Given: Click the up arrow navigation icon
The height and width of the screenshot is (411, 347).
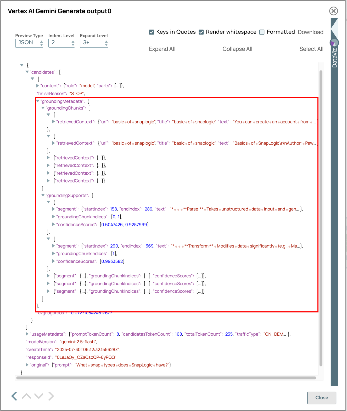Looking at the screenshot, I should [26, 396].
